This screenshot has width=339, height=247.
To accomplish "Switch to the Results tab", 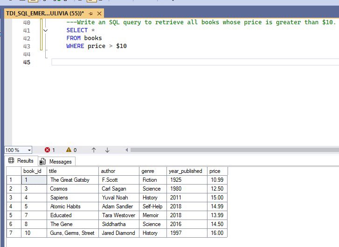I will tap(25, 161).
